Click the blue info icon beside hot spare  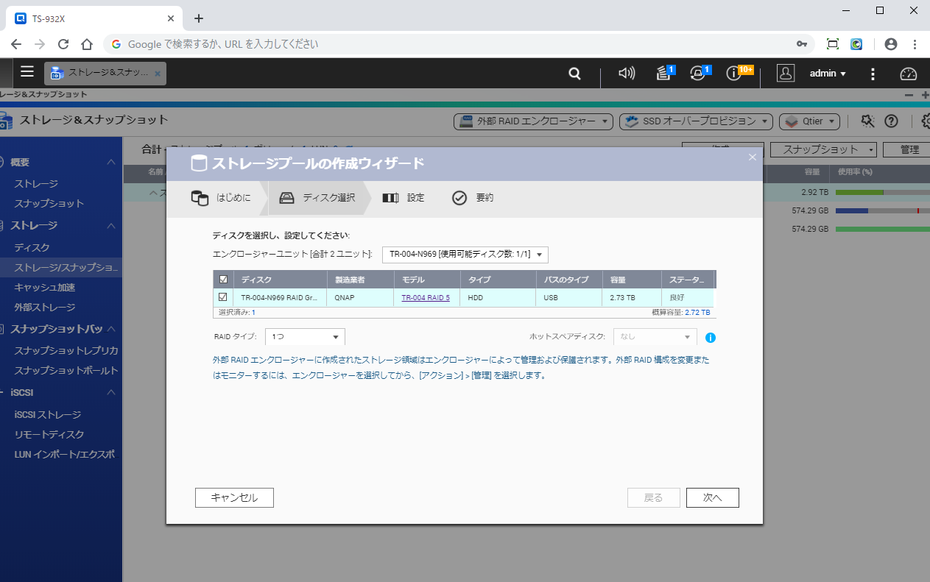(x=711, y=338)
